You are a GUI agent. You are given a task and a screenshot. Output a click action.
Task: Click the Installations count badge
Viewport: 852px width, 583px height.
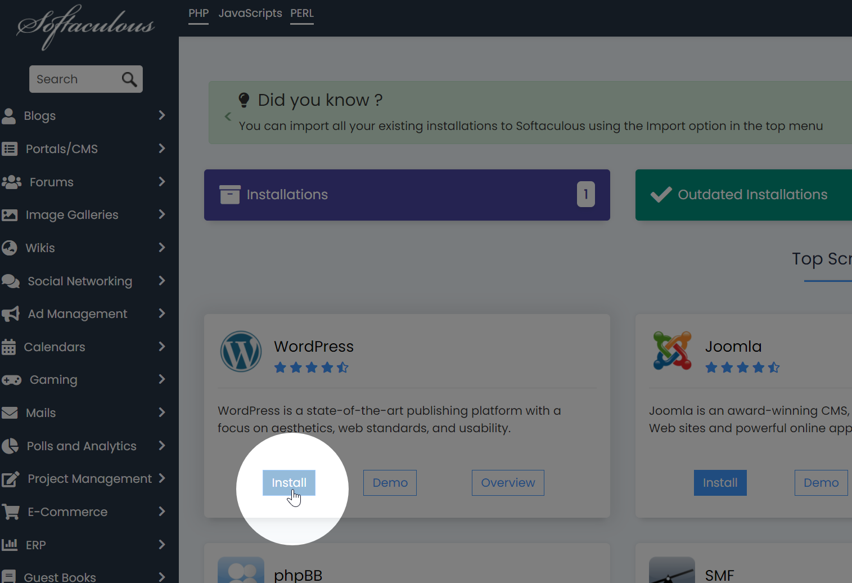click(x=586, y=194)
